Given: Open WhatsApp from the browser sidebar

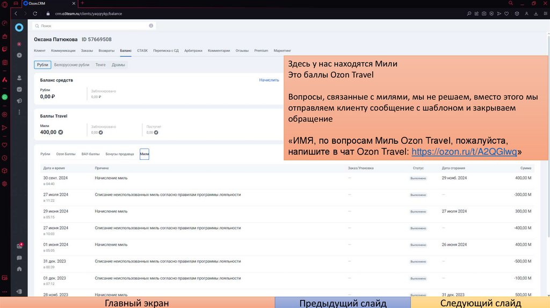Looking at the screenshot, I should [4, 97].
